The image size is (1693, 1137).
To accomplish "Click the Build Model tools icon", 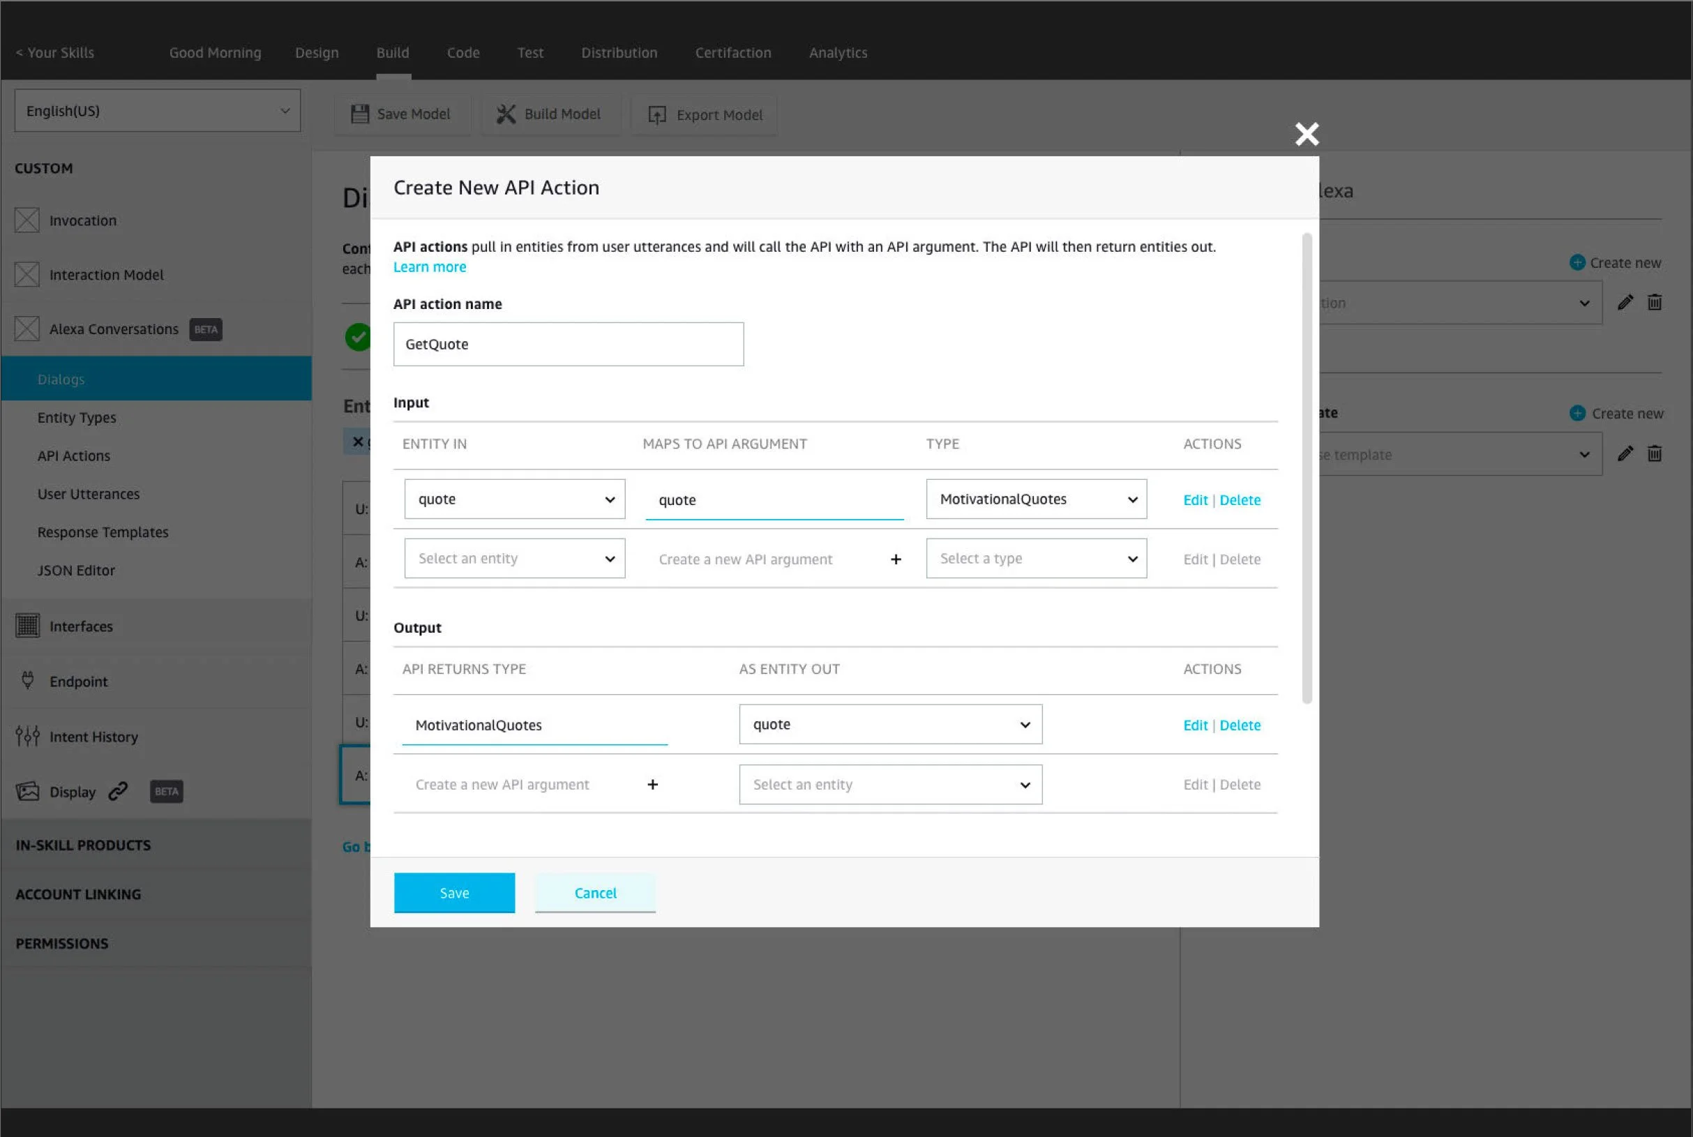I will (x=506, y=114).
